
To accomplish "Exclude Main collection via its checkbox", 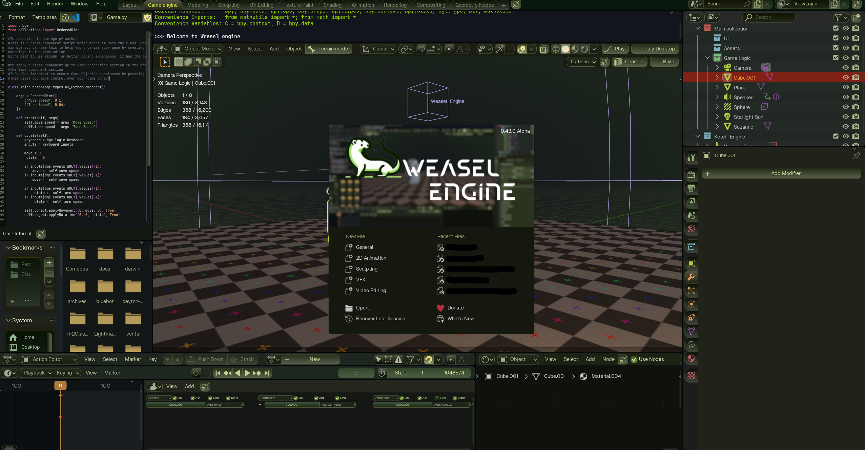I will click(x=836, y=28).
